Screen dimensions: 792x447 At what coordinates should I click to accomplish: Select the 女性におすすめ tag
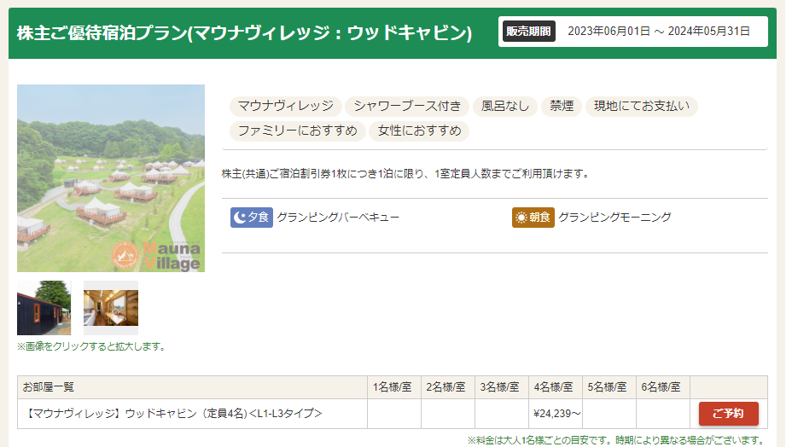click(419, 131)
